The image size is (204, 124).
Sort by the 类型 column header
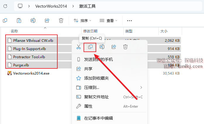click(129, 31)
